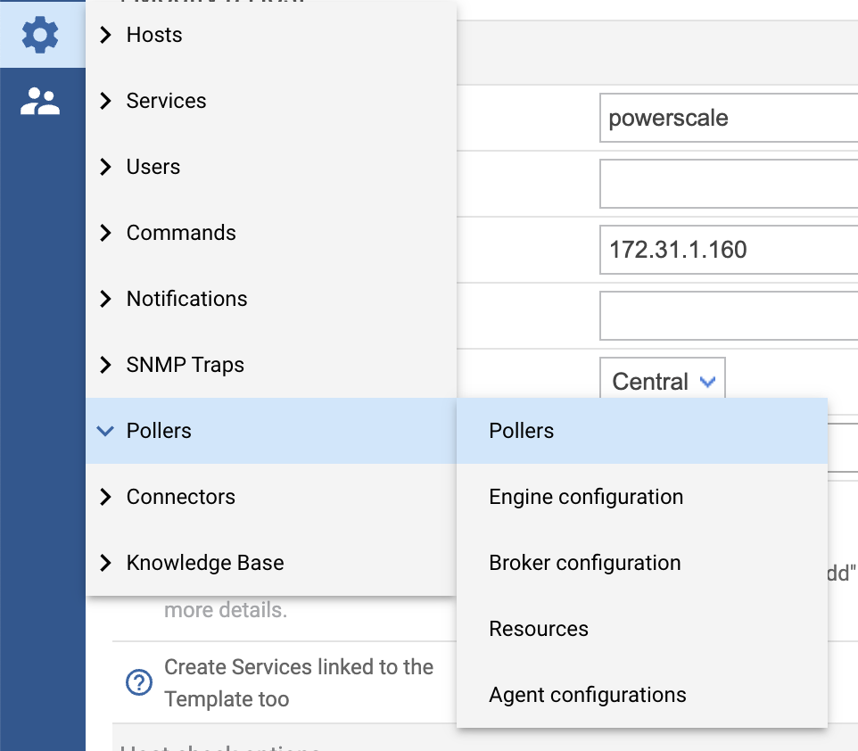Choose Notifications from the menu
858x751 pixels.
(x=186, y=299)
